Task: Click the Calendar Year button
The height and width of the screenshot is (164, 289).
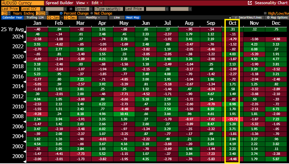Action: [x=12, y=17]
